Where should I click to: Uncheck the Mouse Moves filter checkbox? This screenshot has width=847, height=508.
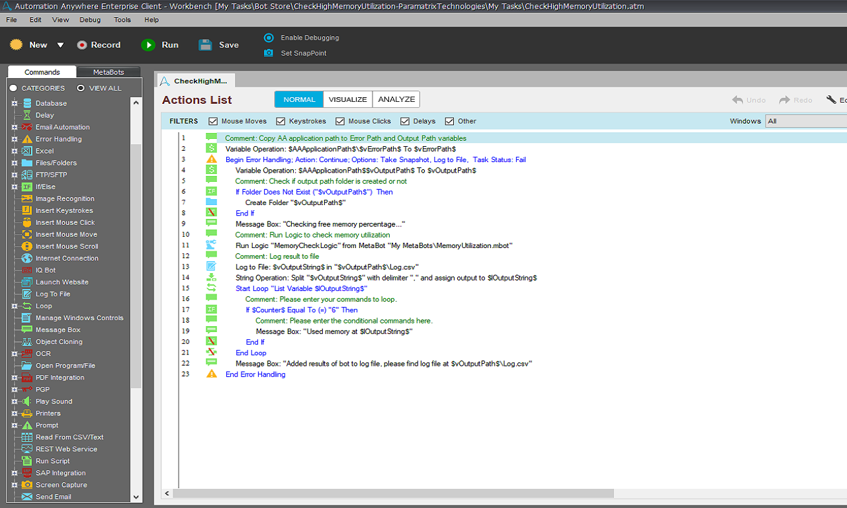[x=213, y=121]
